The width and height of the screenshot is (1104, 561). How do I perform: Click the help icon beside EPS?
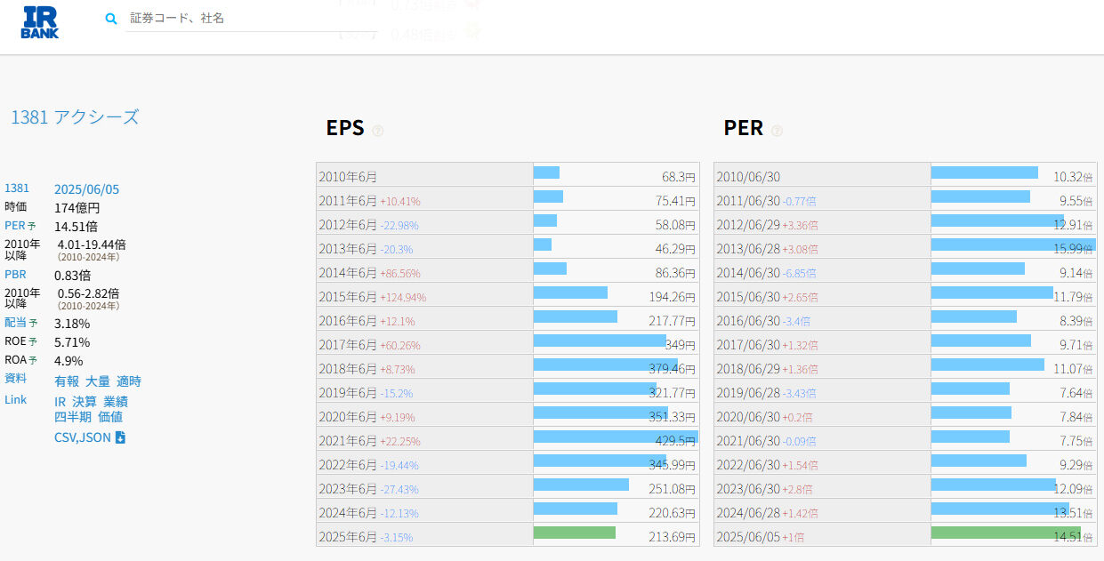tap(378, 131)
